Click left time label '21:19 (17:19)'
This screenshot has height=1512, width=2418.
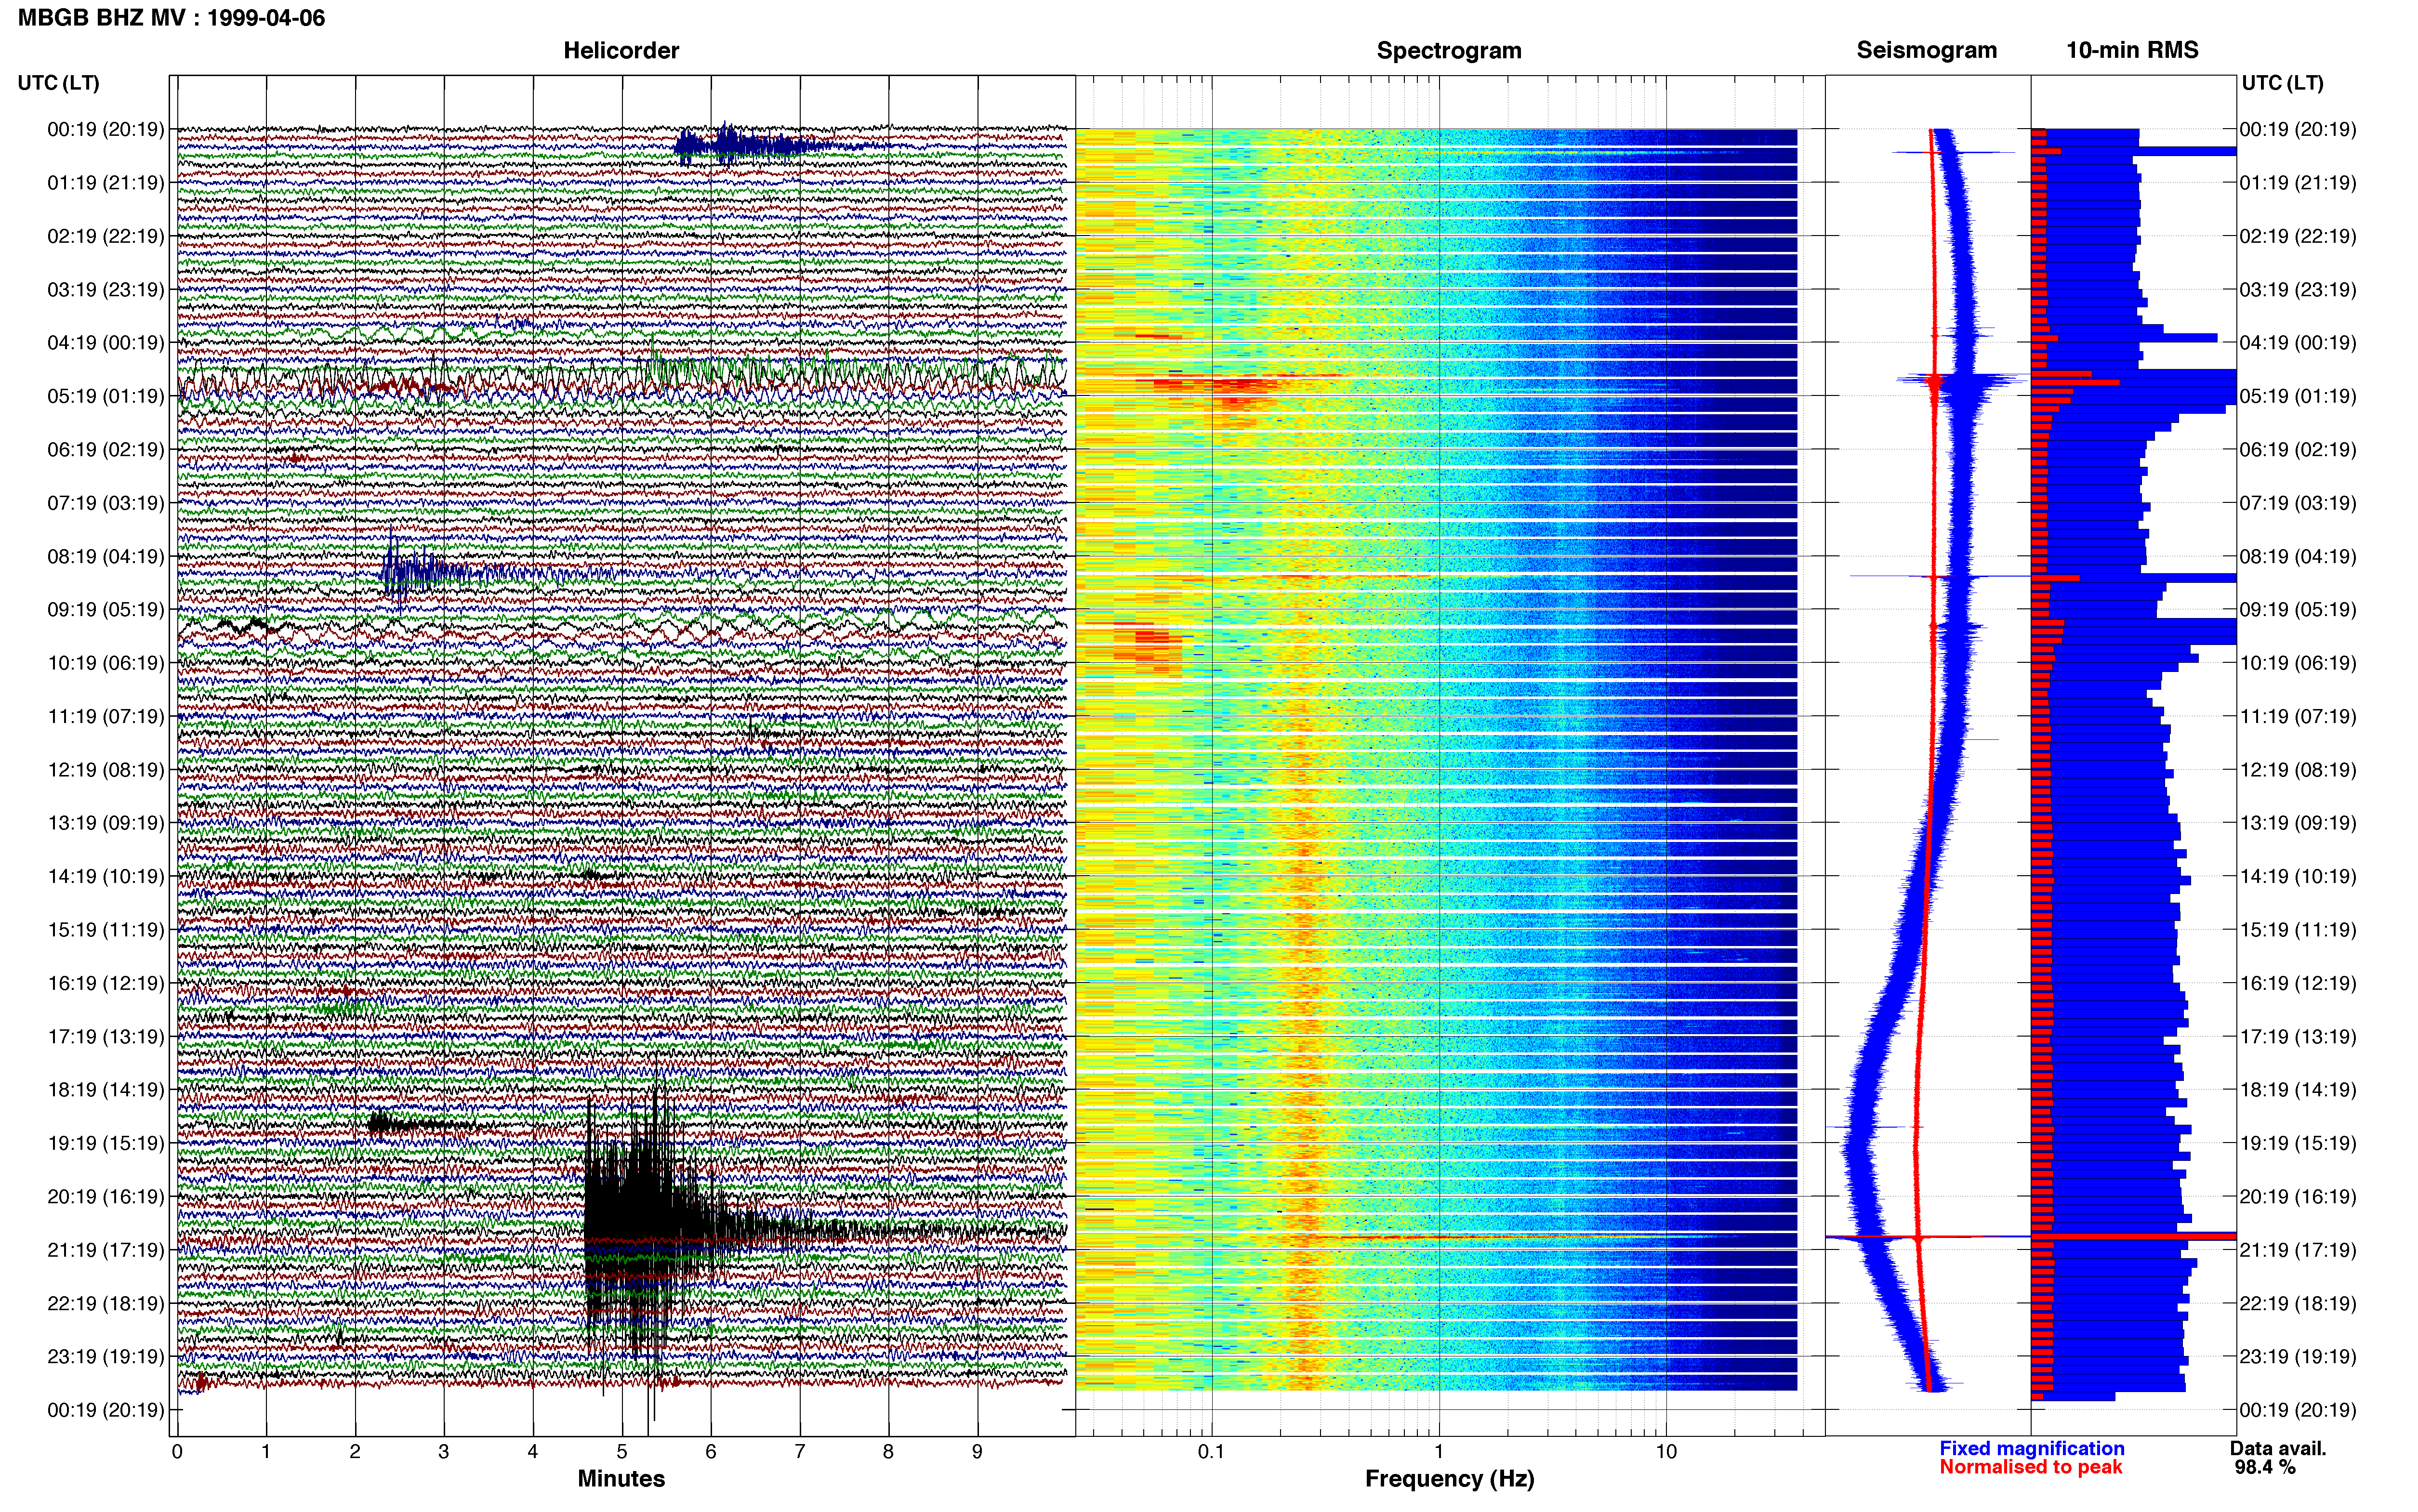click(x=106, y=1250)
